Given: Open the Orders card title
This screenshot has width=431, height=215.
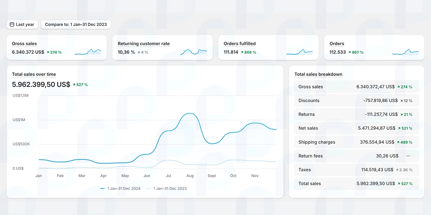Looking at the screenshot, I should 337,44.
